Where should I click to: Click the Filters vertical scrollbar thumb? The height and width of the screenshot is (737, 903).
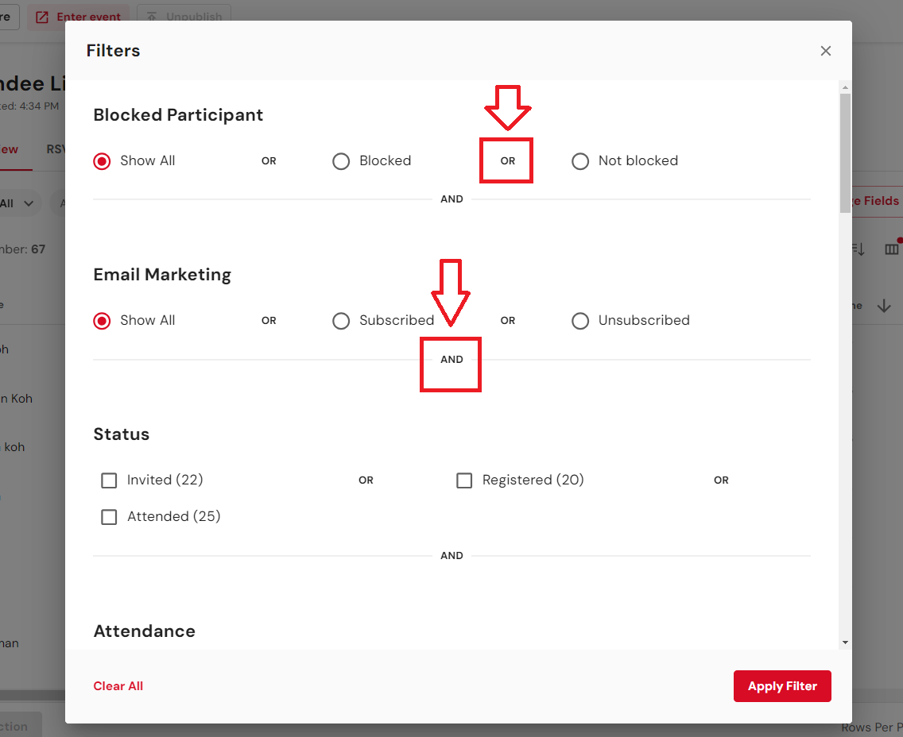845,151
